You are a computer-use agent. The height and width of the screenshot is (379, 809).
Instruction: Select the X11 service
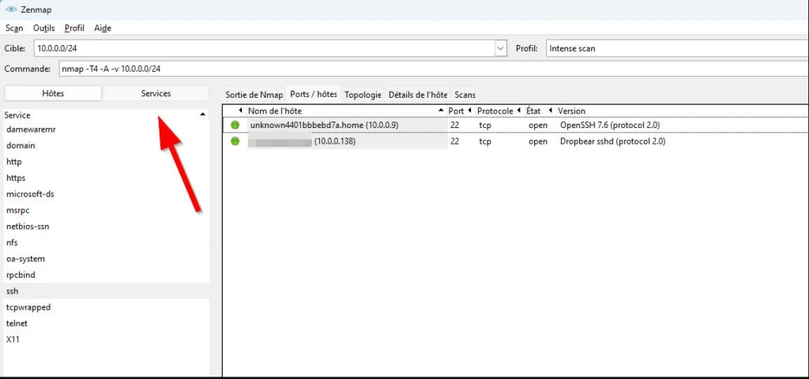click(107, 340)
